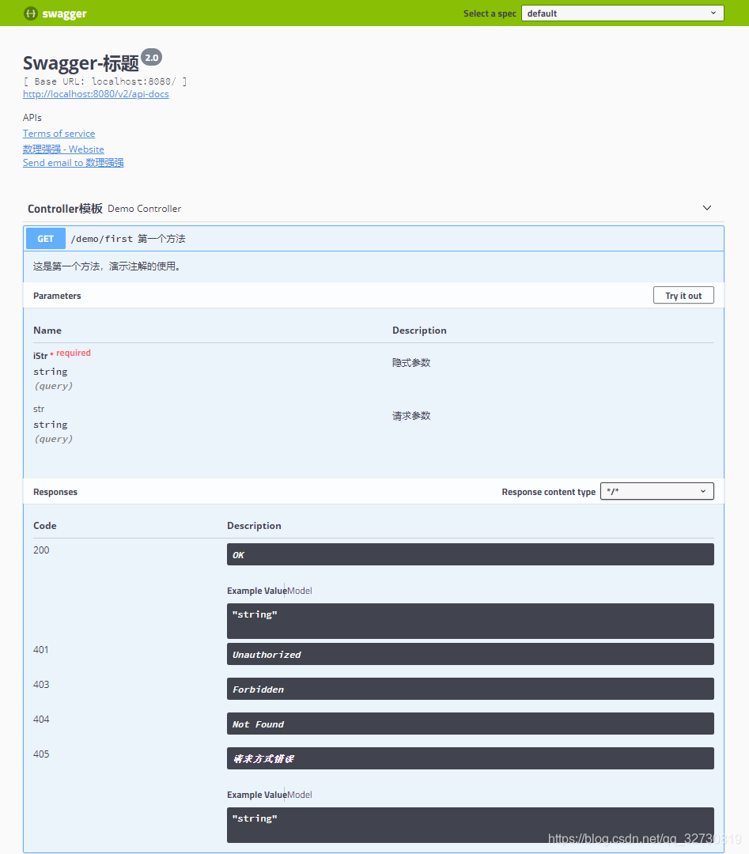The image size is (749, 854).
Task: Click the Swagger logo icon
Action: [31, 13]
